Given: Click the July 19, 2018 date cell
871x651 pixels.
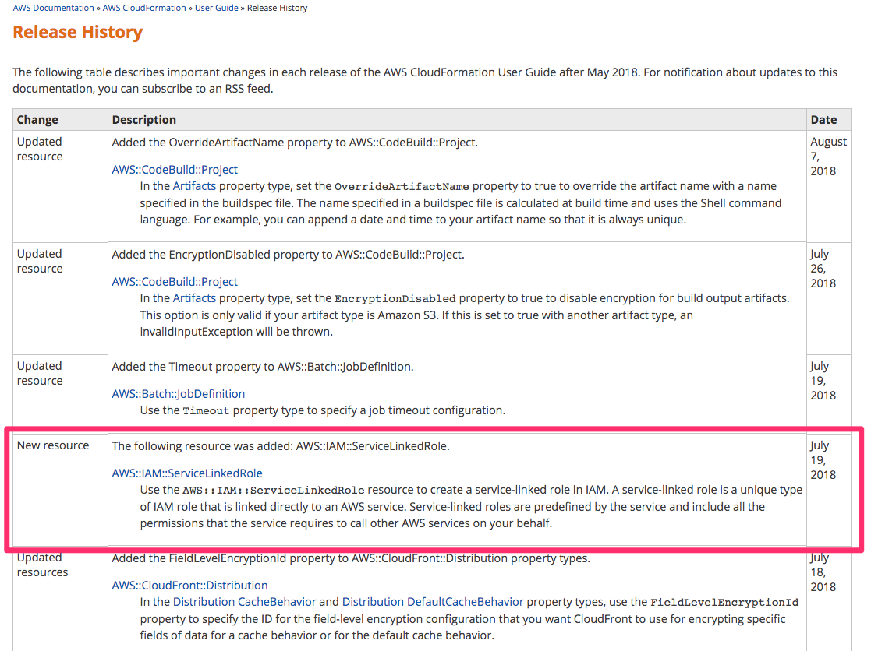Looking at the screenshot, I should click(821, 459).
